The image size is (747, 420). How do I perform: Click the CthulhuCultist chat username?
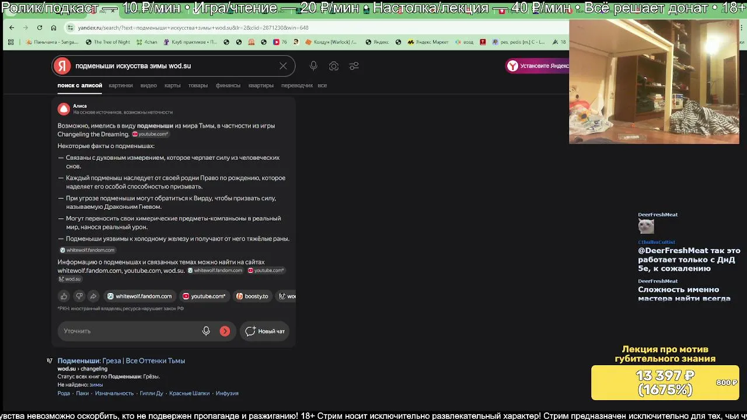tap(656, 242)
